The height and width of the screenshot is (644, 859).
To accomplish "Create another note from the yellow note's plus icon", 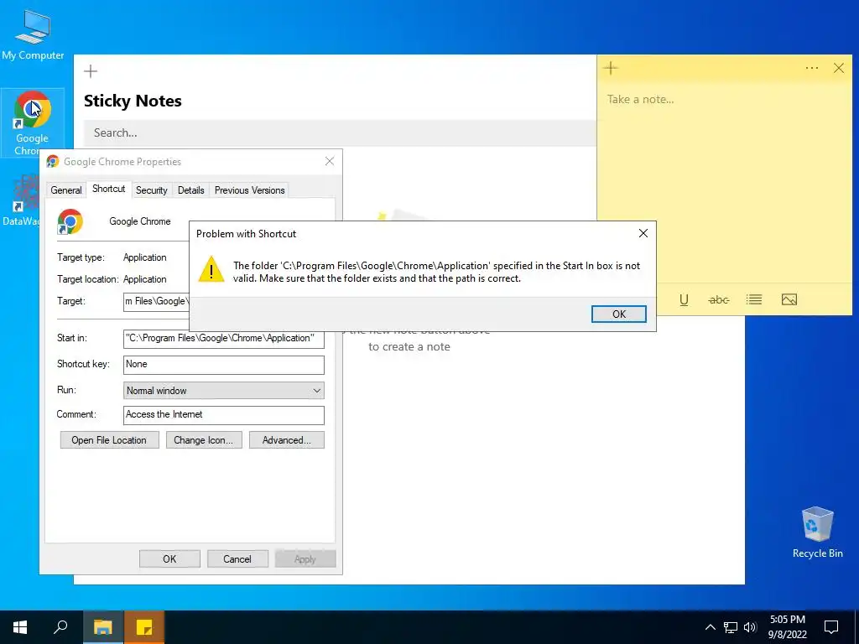I will click(611, 68).
